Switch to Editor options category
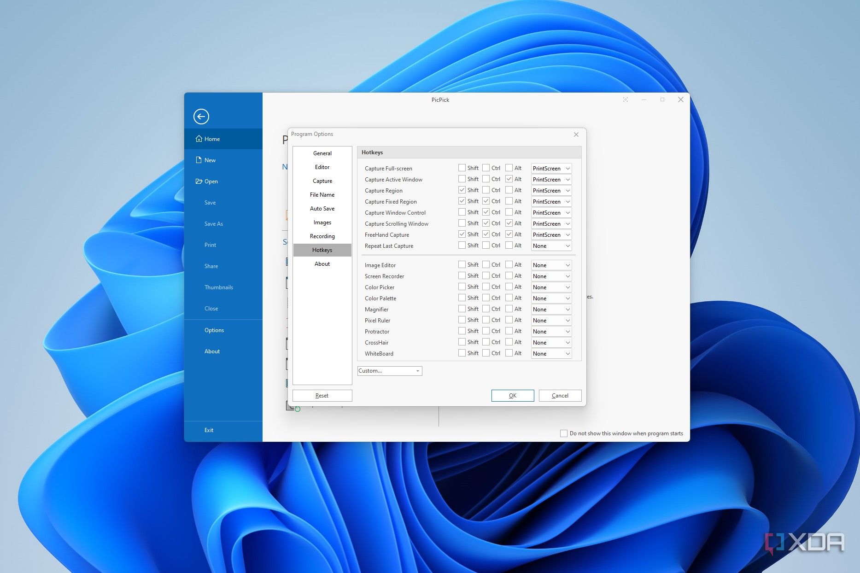 [x=322, y=167]
